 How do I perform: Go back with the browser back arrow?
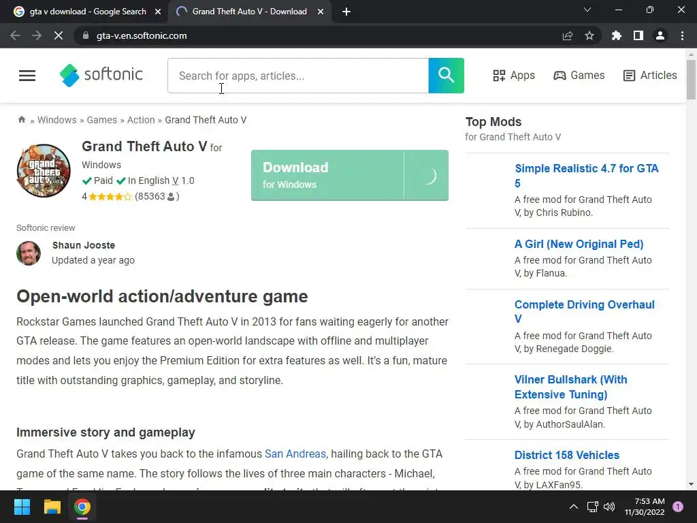[x=15, y=35]
